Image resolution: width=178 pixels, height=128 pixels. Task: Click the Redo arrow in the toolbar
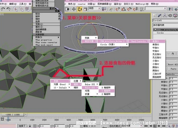[9, 9]
